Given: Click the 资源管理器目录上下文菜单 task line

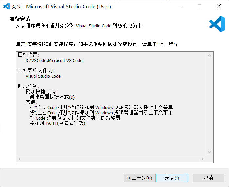Looking at the screenshot, I should (101, 113).
